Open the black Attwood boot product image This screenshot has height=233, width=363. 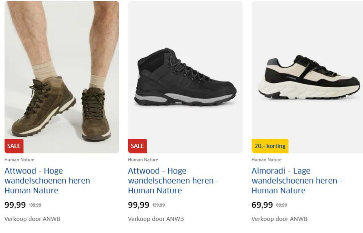[x=185, y=77]
